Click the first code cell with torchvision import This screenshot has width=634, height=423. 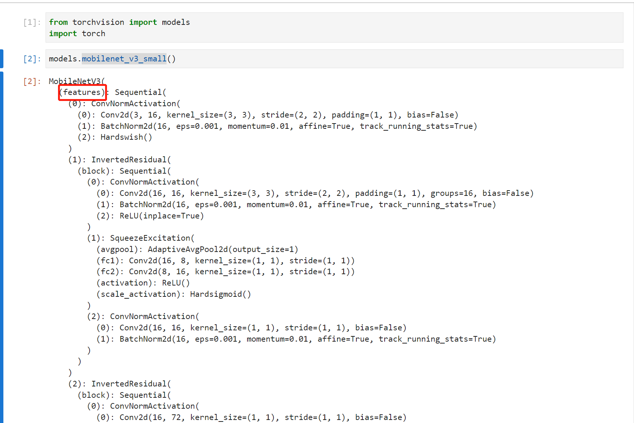[x=334, y=27]
